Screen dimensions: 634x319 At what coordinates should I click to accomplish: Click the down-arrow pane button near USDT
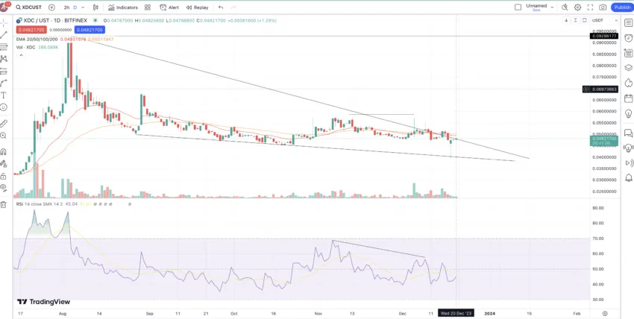[x=566, y=20]
